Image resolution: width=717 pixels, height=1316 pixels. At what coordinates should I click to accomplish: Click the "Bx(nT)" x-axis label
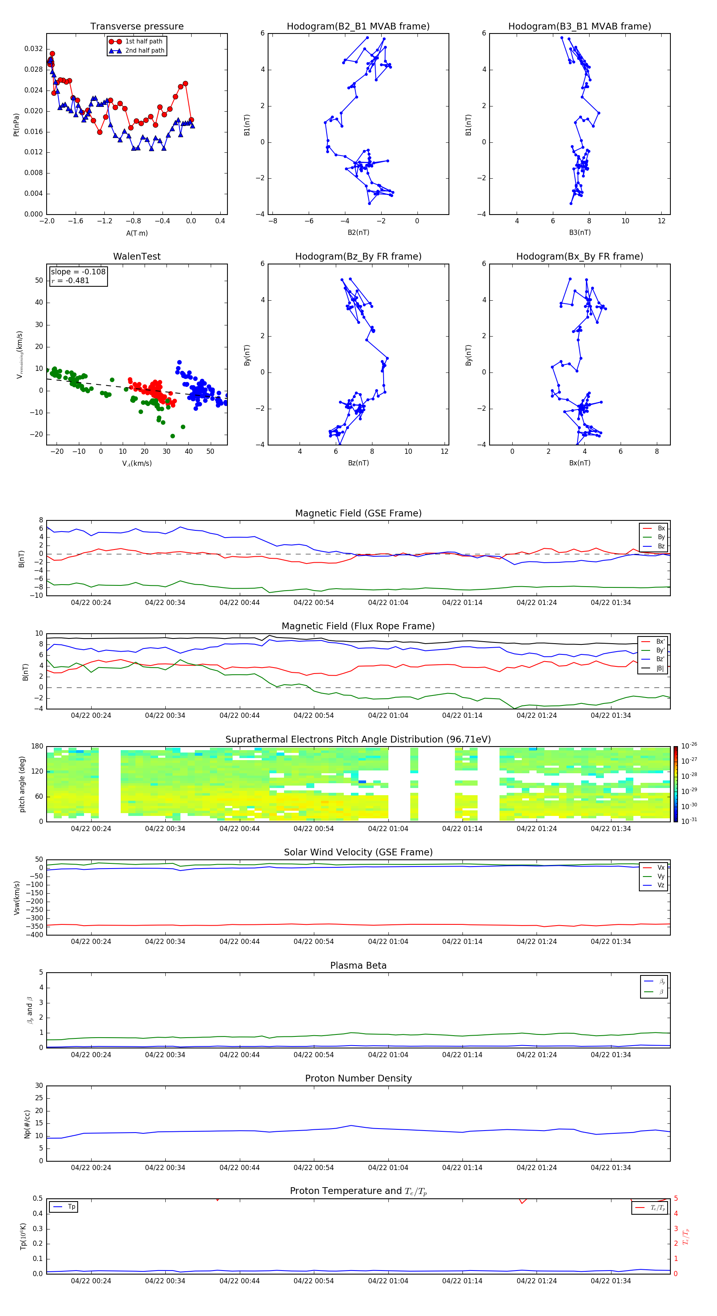580,463
